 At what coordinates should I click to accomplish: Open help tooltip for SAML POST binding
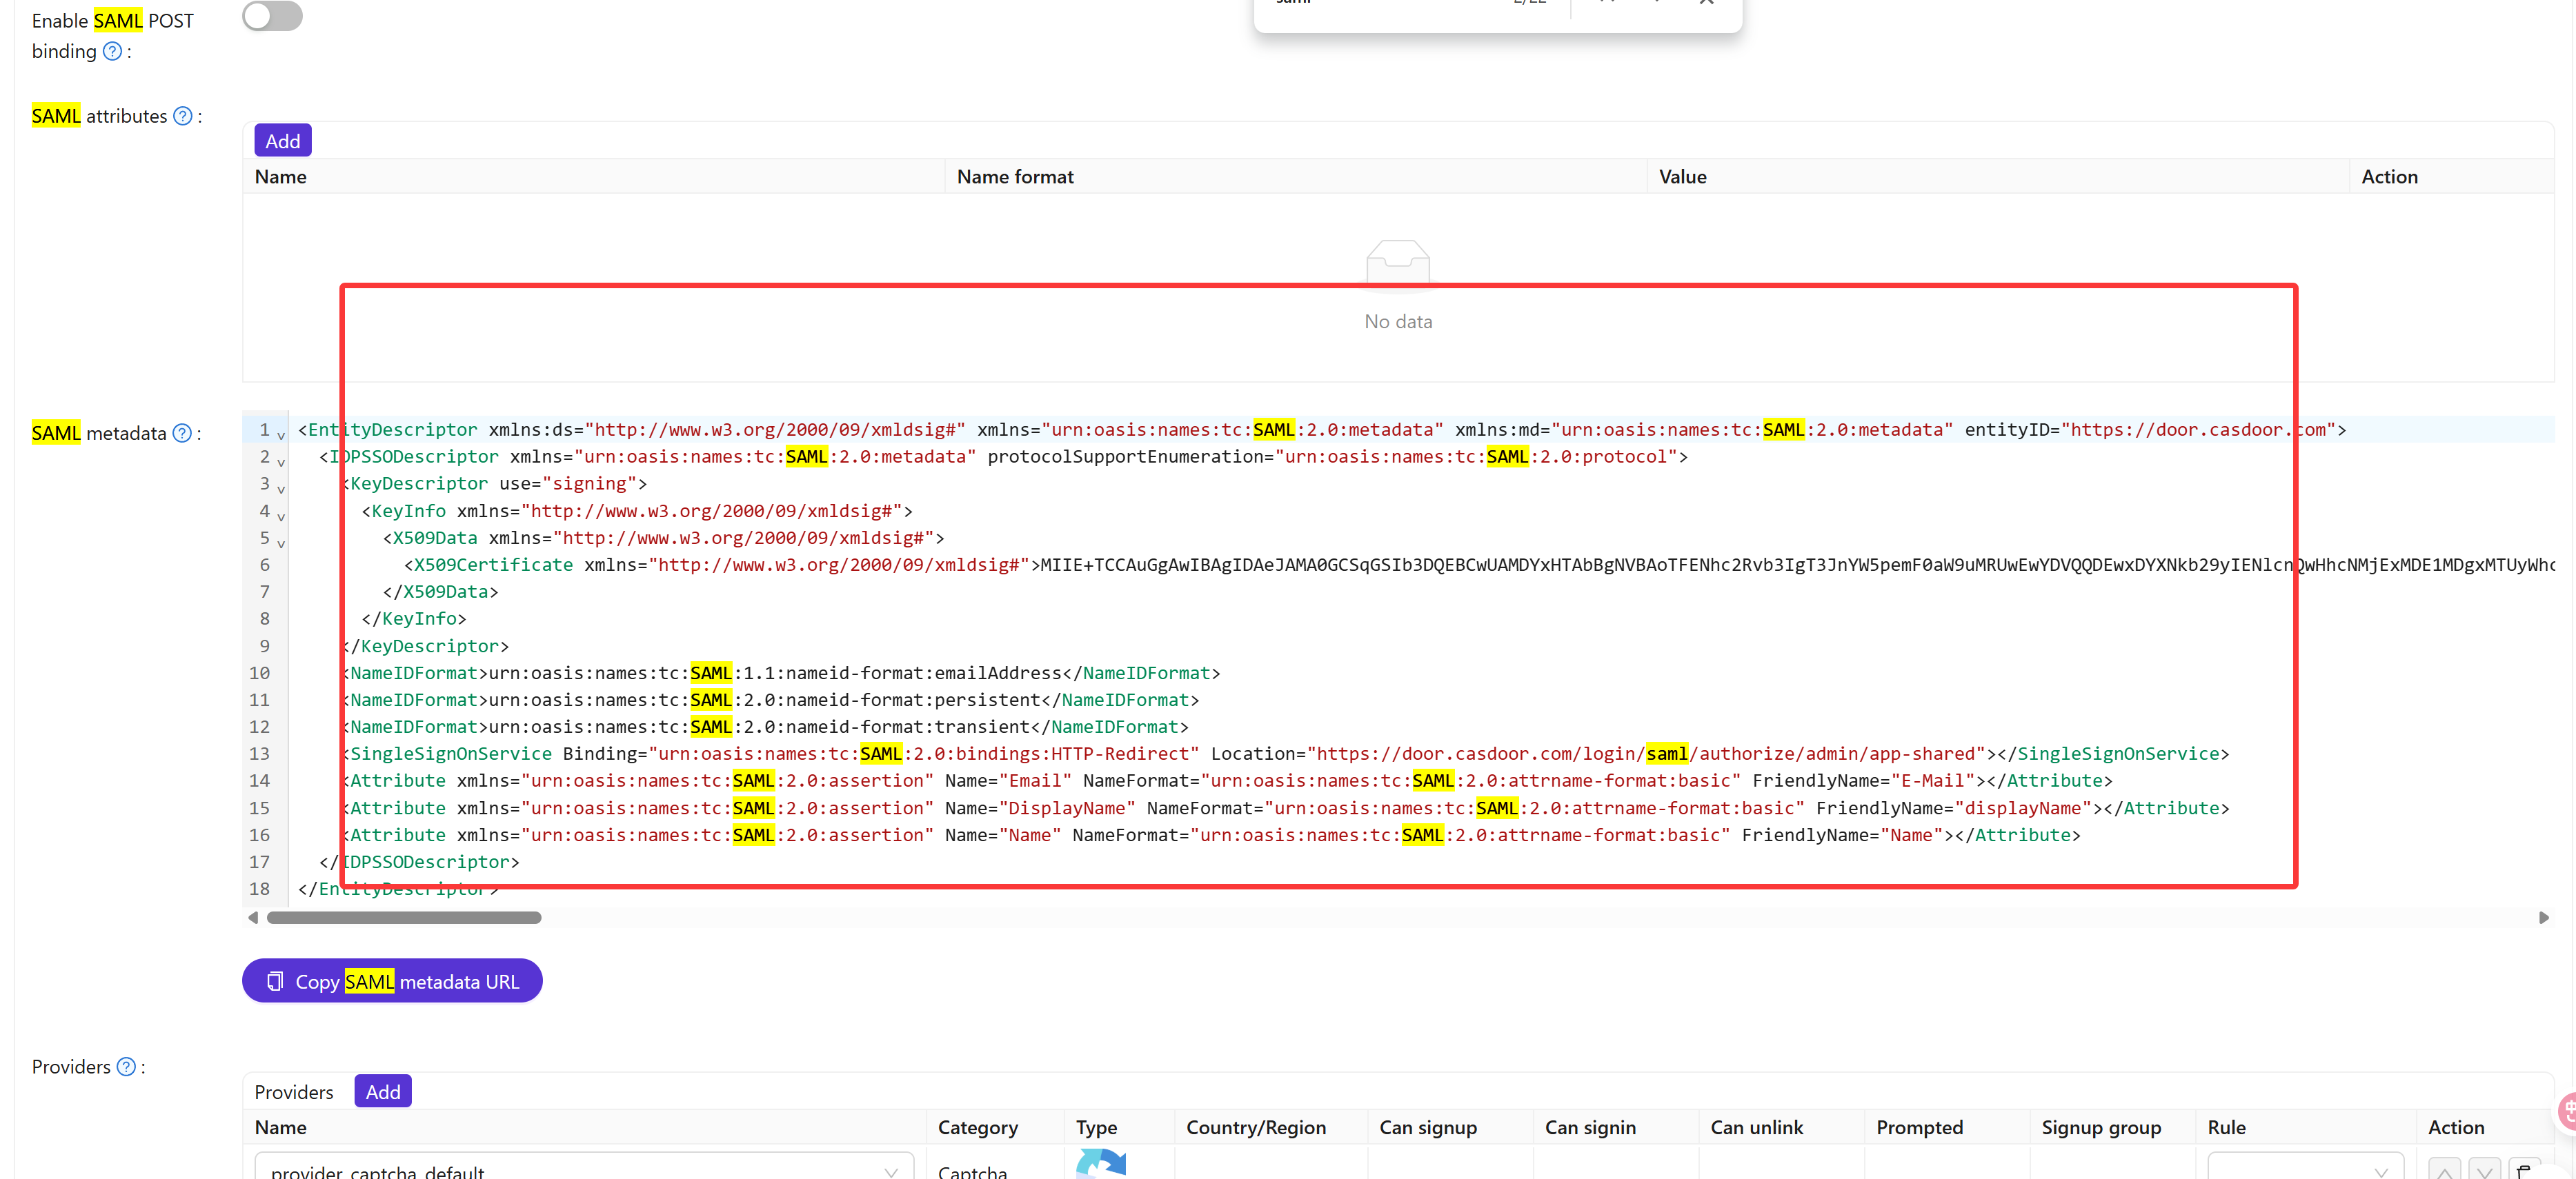click(x=113, y=51)
